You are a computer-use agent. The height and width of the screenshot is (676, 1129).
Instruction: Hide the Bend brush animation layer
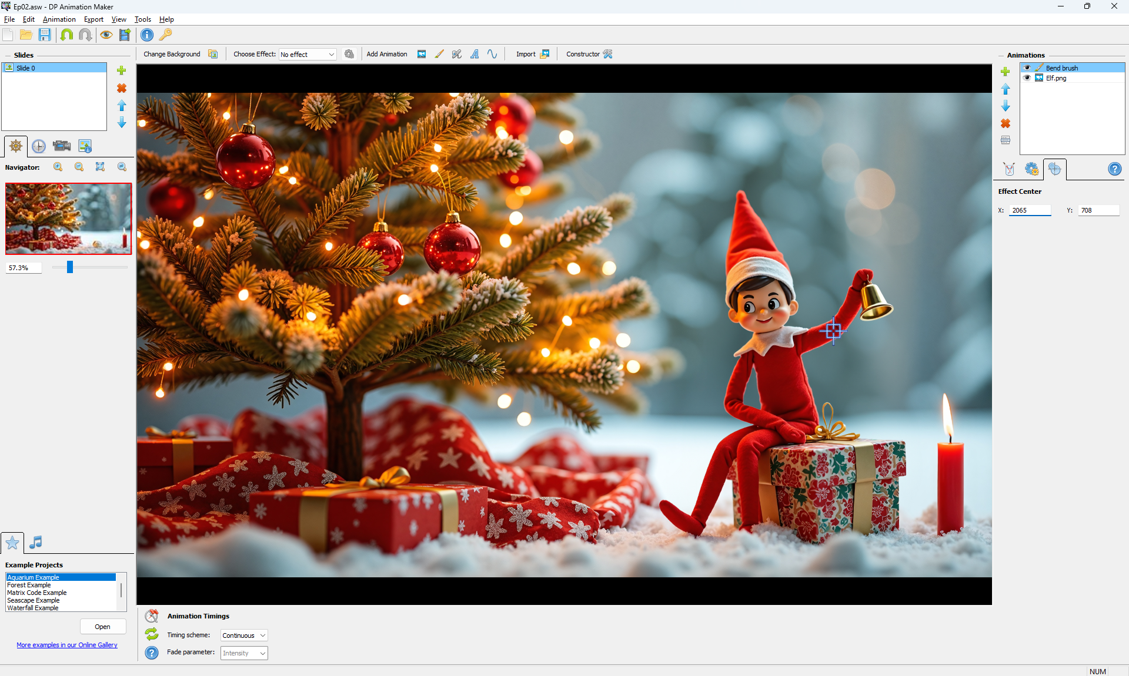1027,68
